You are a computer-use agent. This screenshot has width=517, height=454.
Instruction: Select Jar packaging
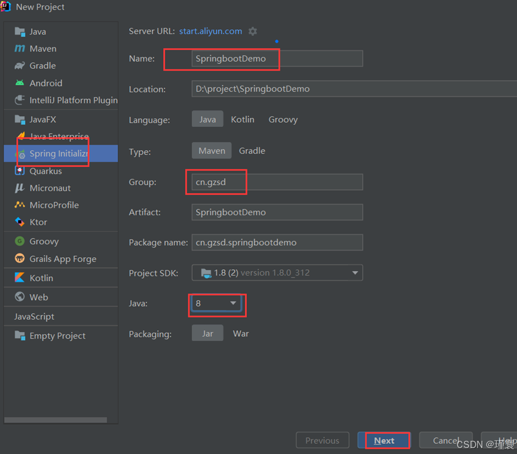pyautogui.click(x=207, y=333)
